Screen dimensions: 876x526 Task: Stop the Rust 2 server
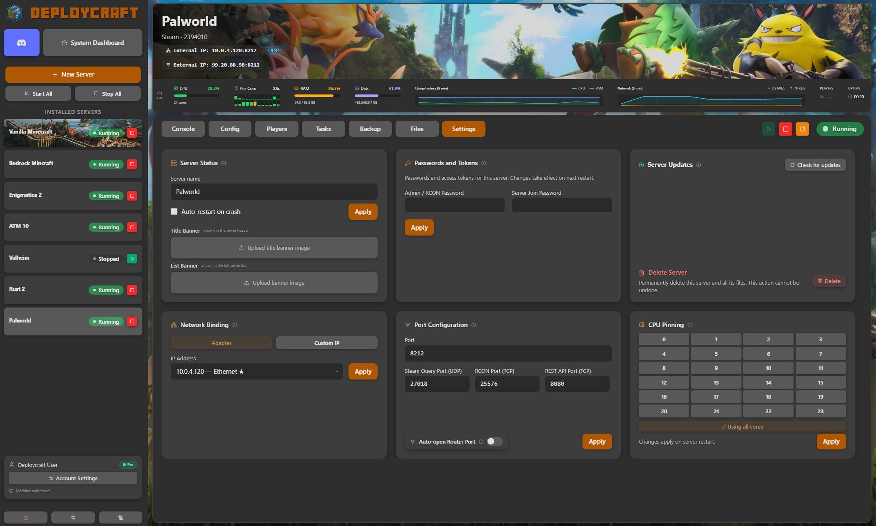click(132, 290)
